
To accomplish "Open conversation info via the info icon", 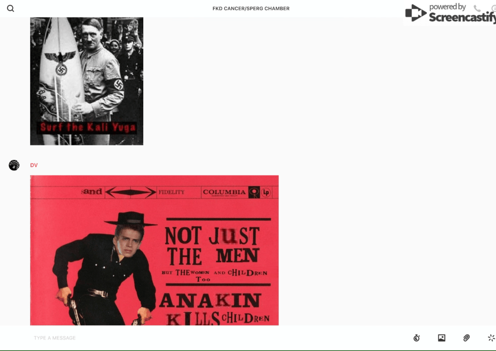I will [x=493, y=9].
